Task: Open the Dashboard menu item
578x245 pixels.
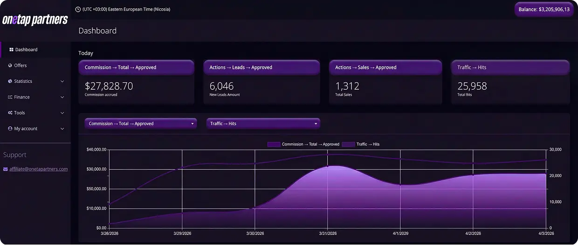Action: (x=35, y=50)
